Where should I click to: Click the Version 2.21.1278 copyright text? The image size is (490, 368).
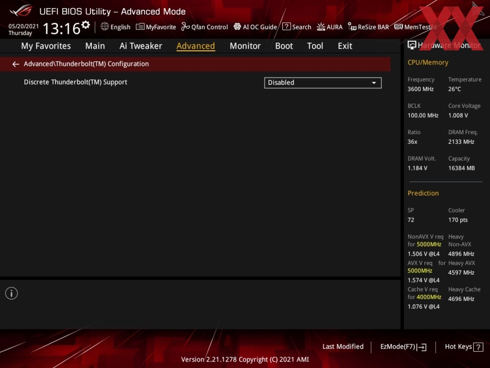(245, 360)
